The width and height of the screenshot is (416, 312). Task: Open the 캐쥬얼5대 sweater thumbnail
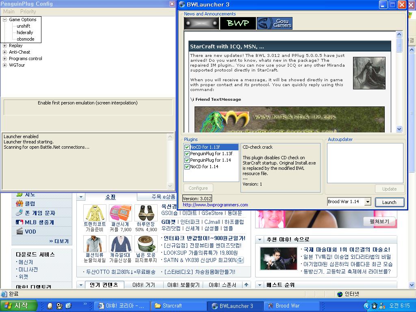[120, 244]
